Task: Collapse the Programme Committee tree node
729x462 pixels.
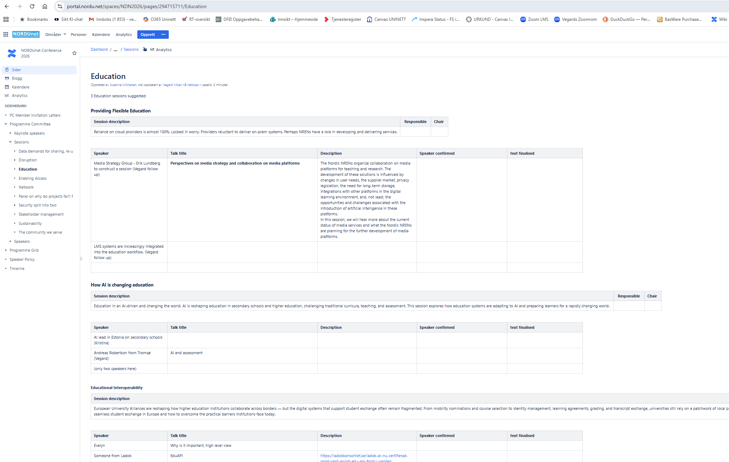Action: (6, 124)
